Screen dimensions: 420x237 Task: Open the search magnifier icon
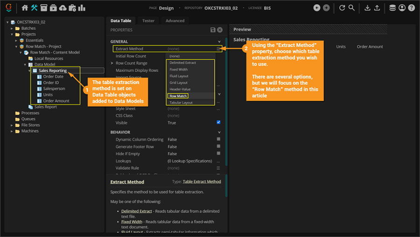(x=352, y=8)
